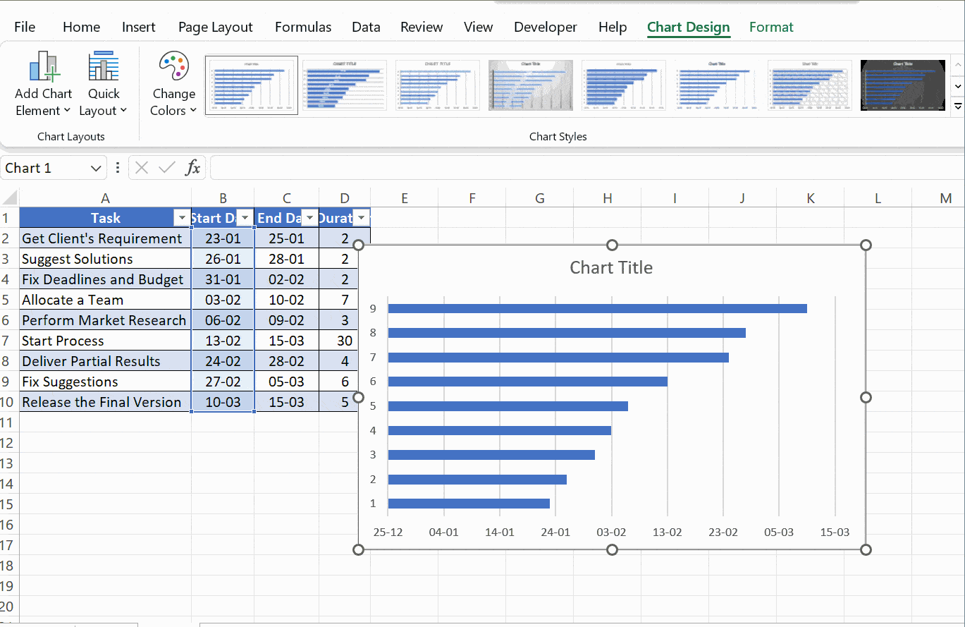Apply the third chart style thumbnail
The width and height of the screenshot is (965, 627).
[x=438, y=85]
